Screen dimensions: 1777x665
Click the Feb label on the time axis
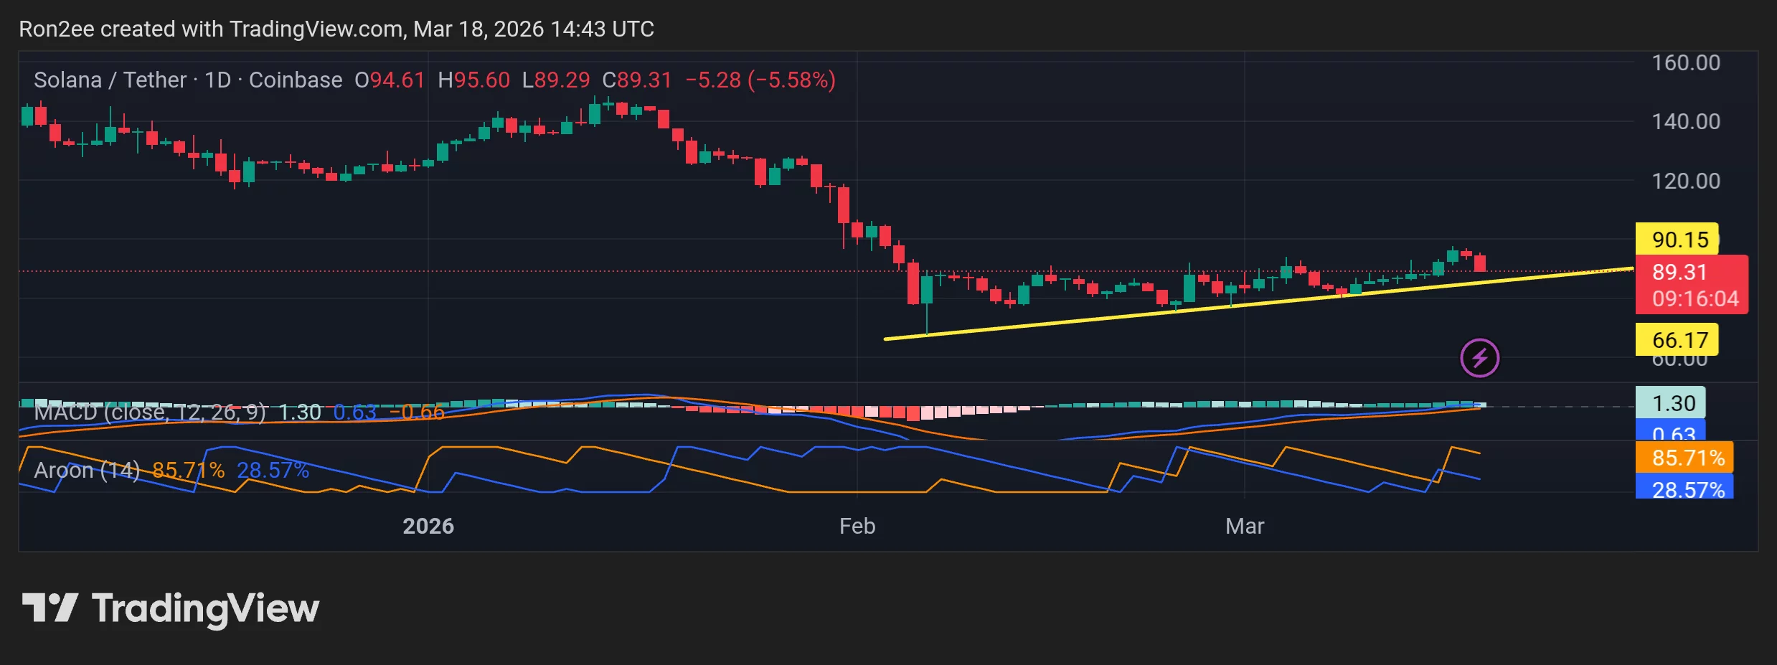[857, 526]
